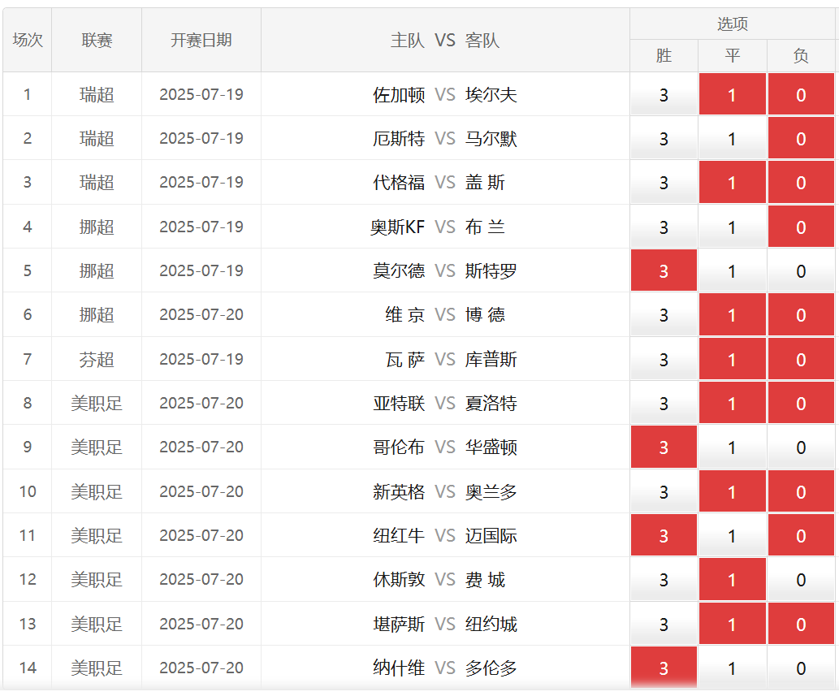Click the 联赛 column header

[x=97, y=40]
